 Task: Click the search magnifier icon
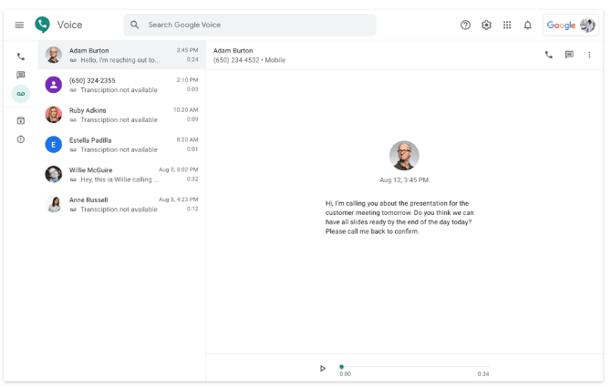[135, 25]
